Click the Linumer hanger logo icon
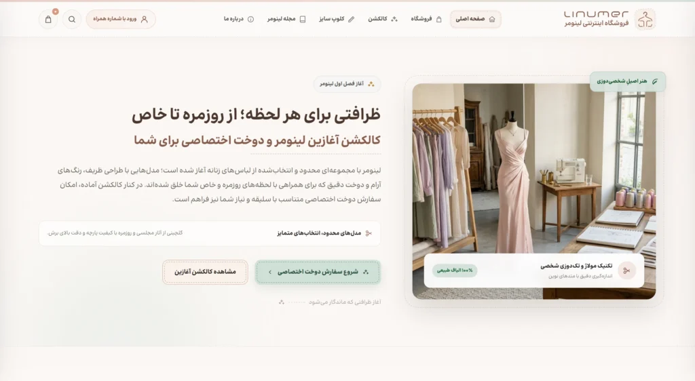Viewport: 695px width, 381px height. (x=645, y=20)
